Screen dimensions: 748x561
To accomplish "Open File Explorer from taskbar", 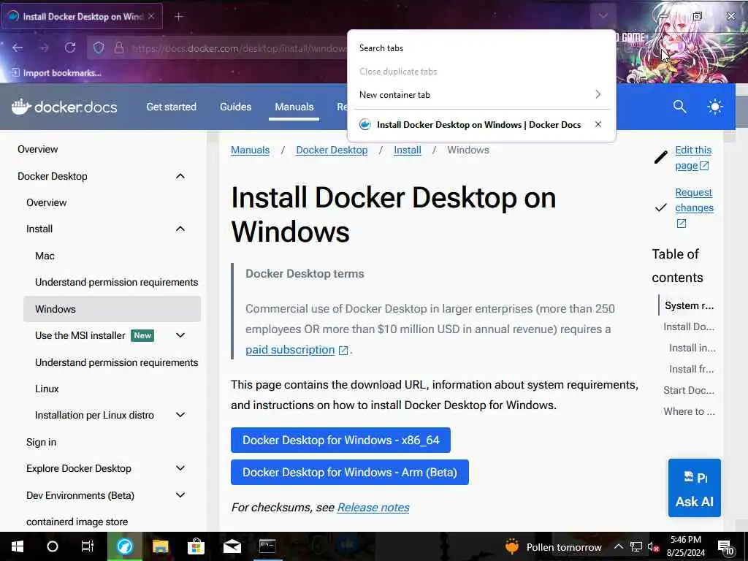I will [160, 546].
